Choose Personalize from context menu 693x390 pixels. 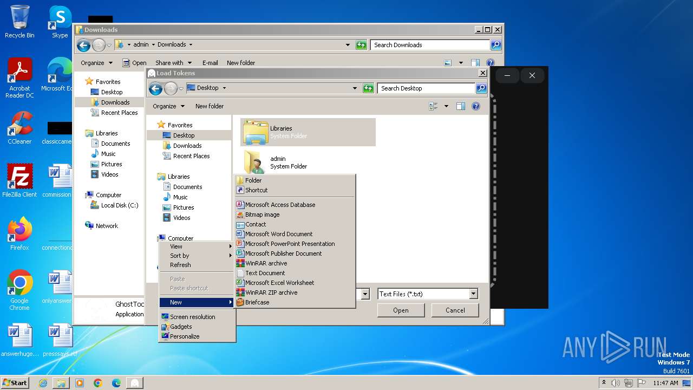click(x=197, y=336)
